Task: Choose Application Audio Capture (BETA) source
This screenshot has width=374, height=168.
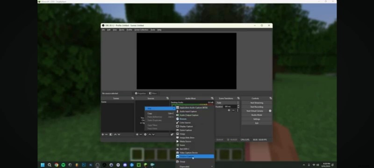Action: [x=195, y=107]
